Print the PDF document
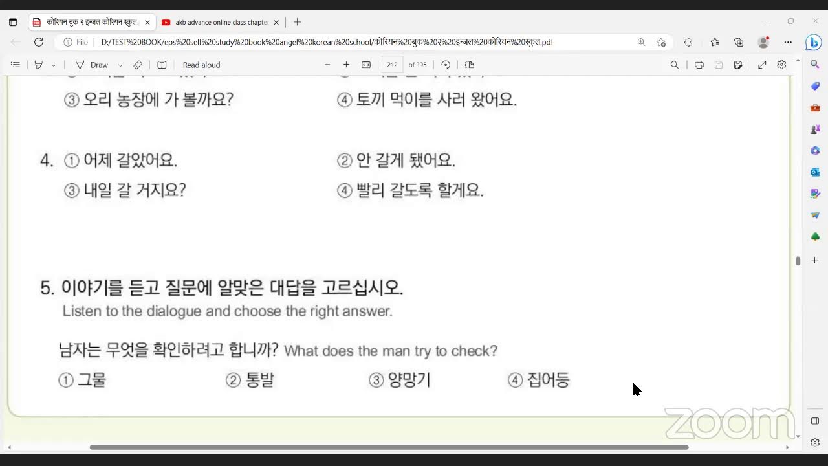The height and width of the screenshot is (466, 828). 699,65
